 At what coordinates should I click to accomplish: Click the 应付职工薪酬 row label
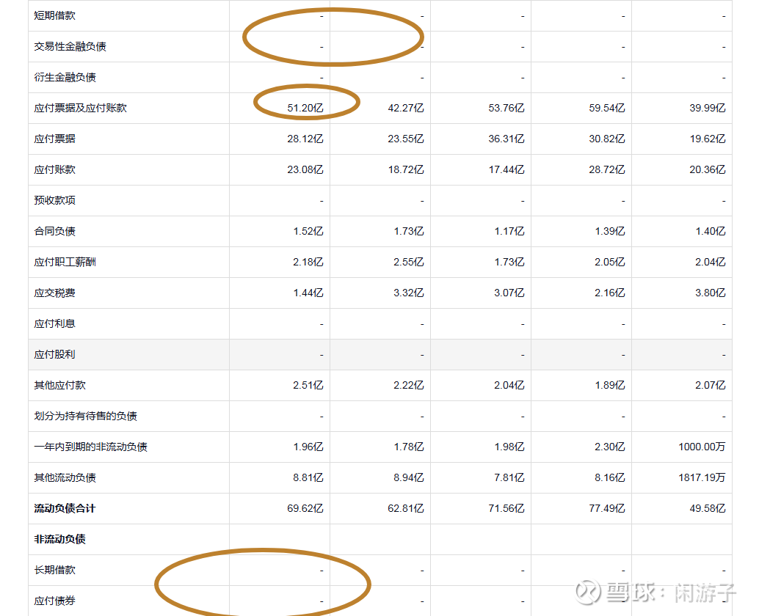(65, 262)
